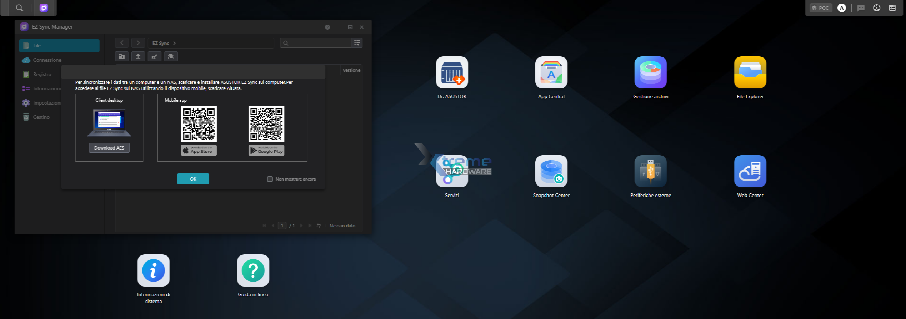Refresh the file list in the footer
Screen dimensions: 906x319
click(x=319, y=226)
